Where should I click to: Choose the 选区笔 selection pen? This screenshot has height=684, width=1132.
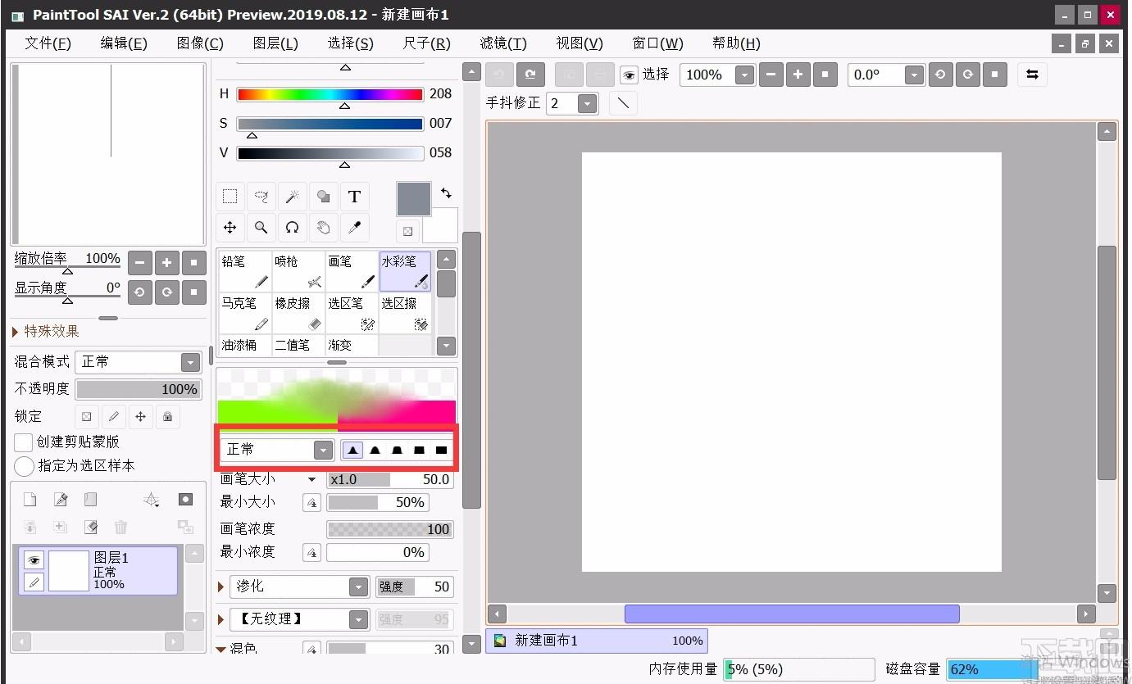[352, 313]
